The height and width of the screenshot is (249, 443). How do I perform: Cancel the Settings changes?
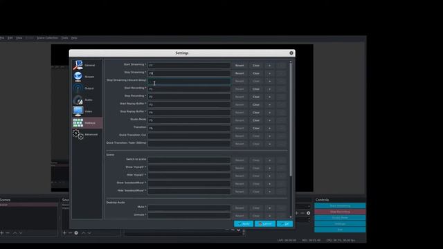click(265, 224)
